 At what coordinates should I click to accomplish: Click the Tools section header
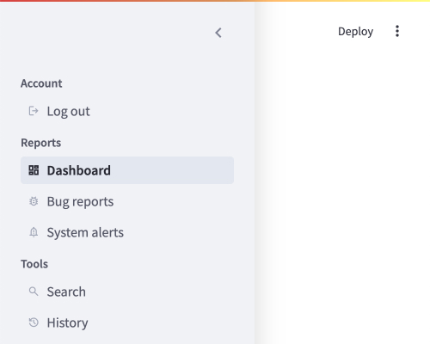[x=34, y=264]
